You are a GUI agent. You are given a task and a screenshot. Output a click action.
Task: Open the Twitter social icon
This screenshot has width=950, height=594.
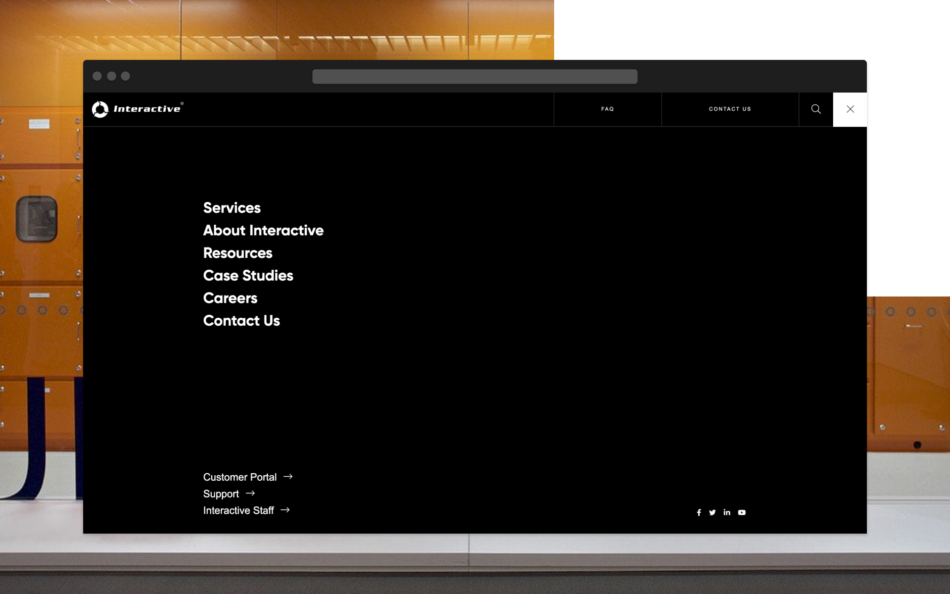(712, 512)
